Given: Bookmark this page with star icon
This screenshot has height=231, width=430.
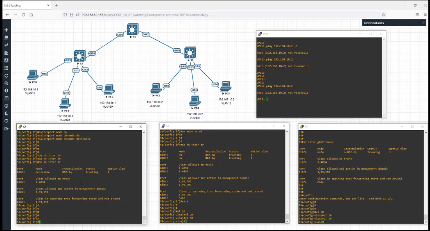Looking at the screenshot, I should tap(384, 15).
